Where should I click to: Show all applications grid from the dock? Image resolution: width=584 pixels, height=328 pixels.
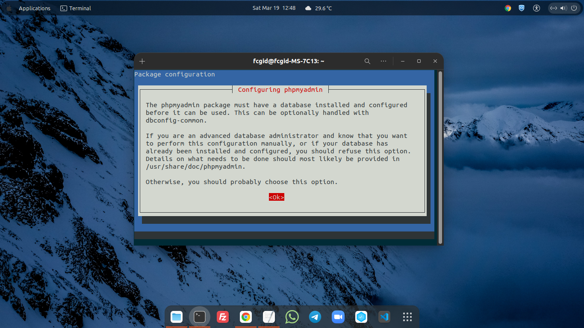407,317
